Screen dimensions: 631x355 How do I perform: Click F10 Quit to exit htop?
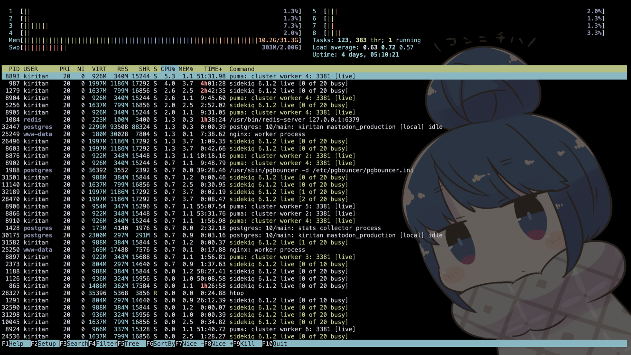click(275, 344)
